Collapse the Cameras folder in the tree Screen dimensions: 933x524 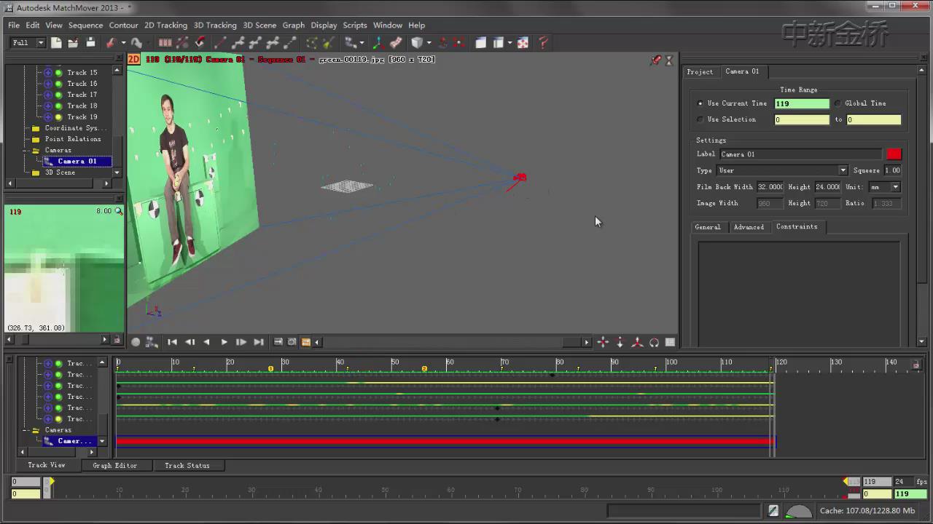point(26,151)
